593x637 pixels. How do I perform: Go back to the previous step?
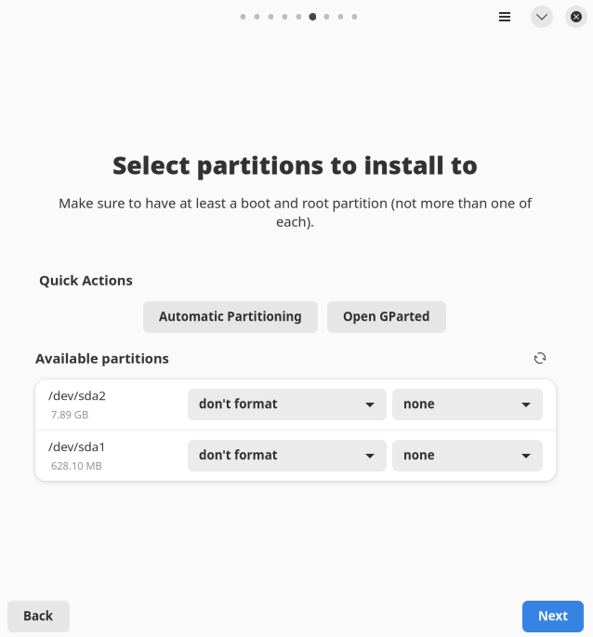coord(38,616)
